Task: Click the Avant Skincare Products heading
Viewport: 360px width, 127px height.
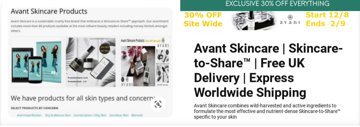Action: (x=49, y=11)
